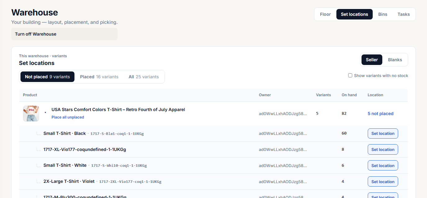Show the Seller variants view

click(372, 60)
